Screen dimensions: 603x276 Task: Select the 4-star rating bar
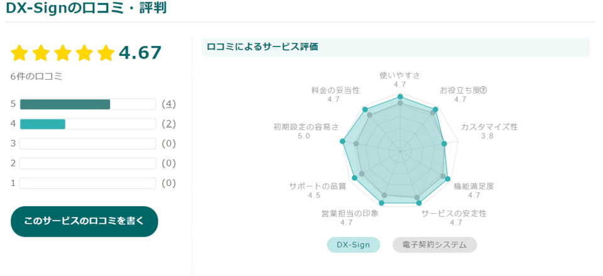88,124
